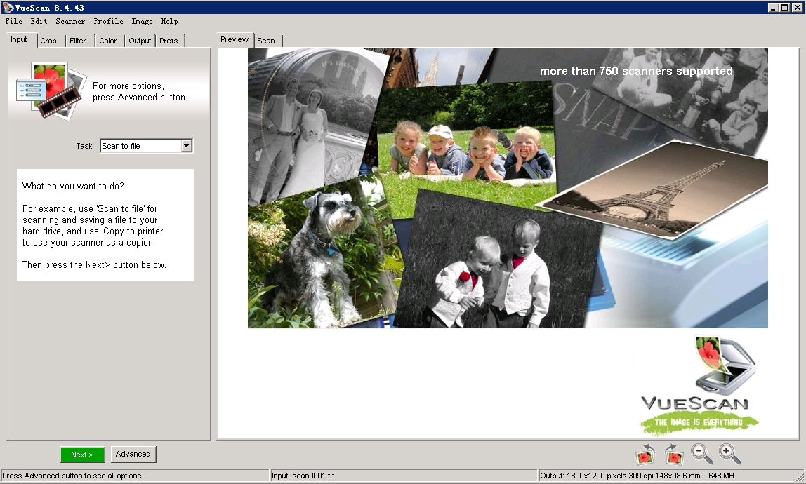Open the Image menu
Image resolution: width=806 pixels, height=484 pixels.
[x=142, y=22]
